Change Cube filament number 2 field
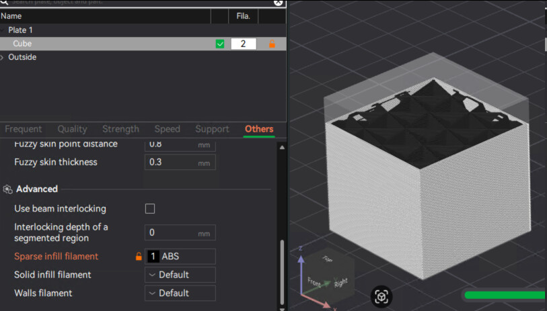547x311 pixels. point(244,44)
